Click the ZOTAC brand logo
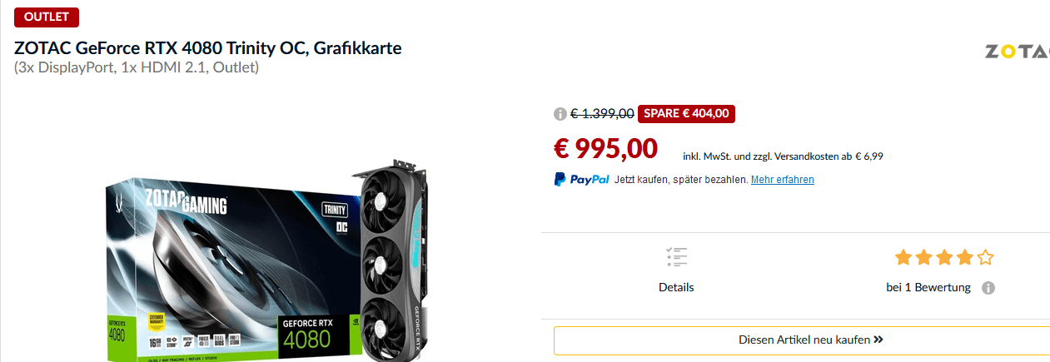 click(x=1017, y=51)
